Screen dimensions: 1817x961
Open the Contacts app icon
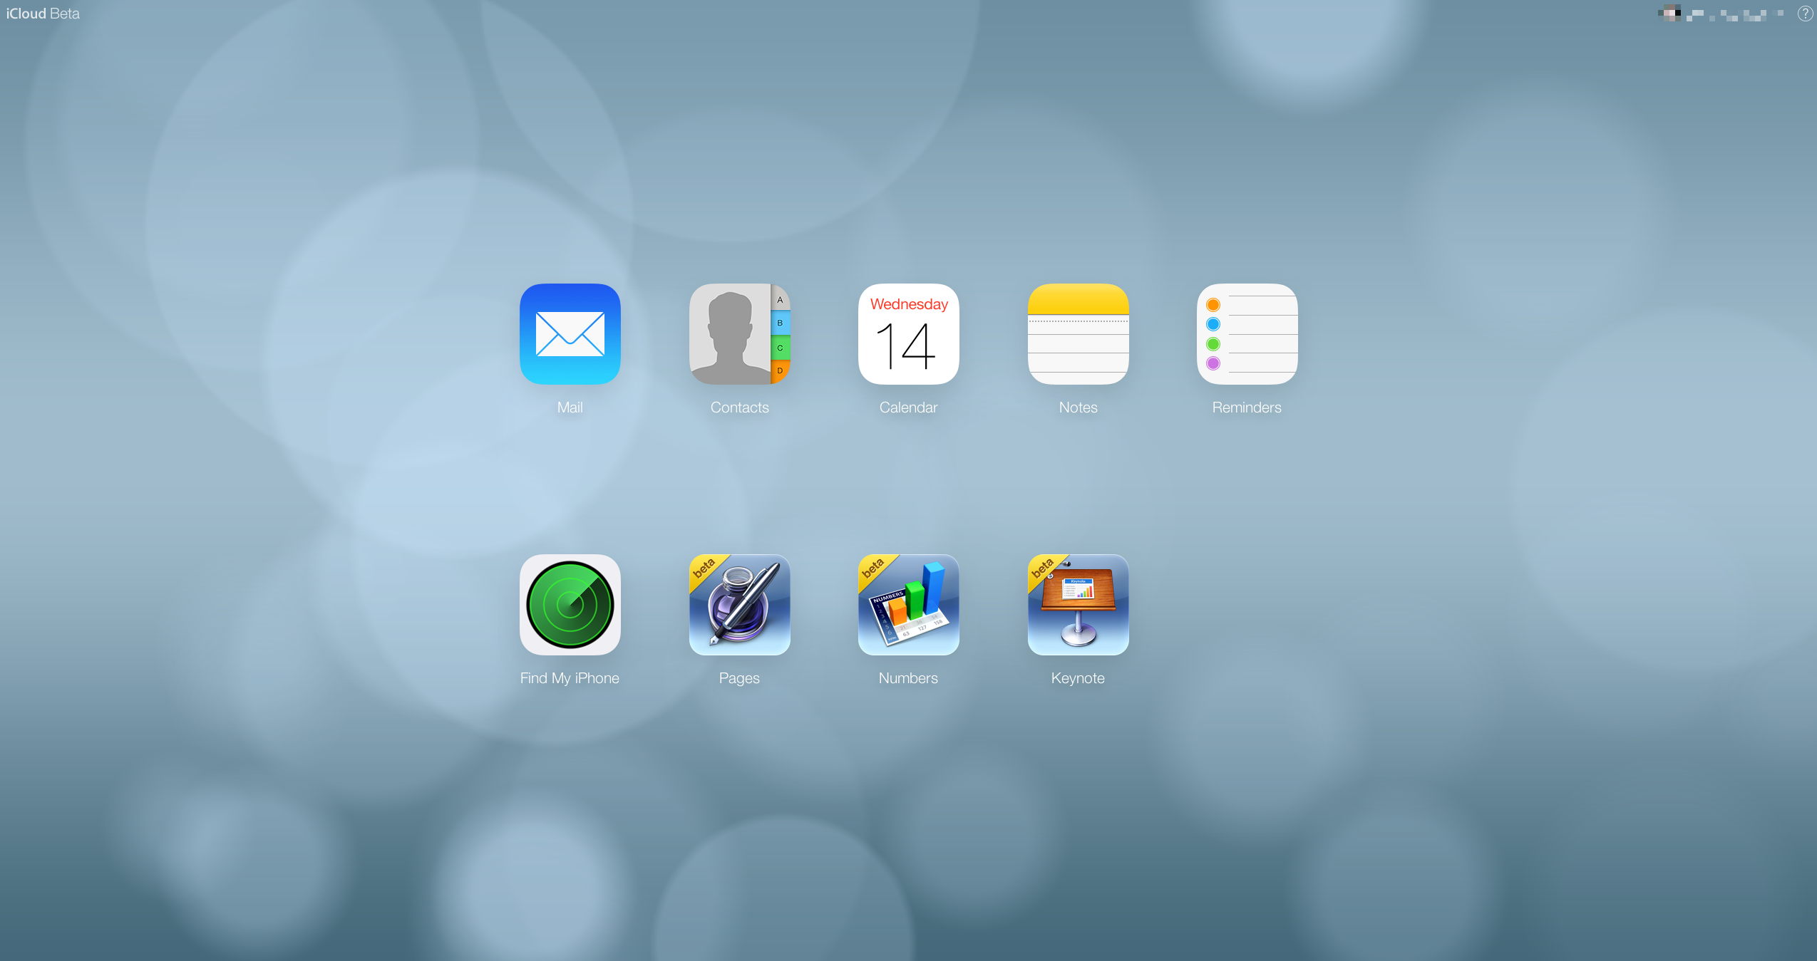click(x=738, y=333)
